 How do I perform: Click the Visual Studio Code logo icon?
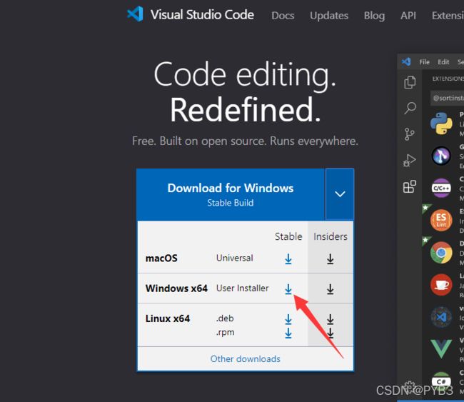[135, 14]
